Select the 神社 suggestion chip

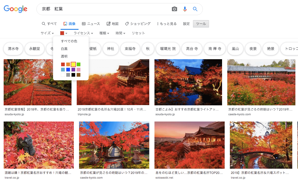tap(111, 49)
